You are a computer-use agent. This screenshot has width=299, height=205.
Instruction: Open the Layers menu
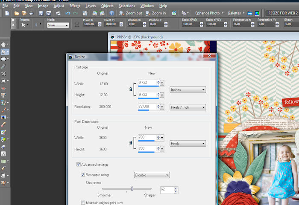[91, 6]
